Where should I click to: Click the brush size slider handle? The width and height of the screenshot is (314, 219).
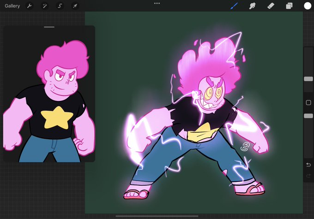point(308,79)
